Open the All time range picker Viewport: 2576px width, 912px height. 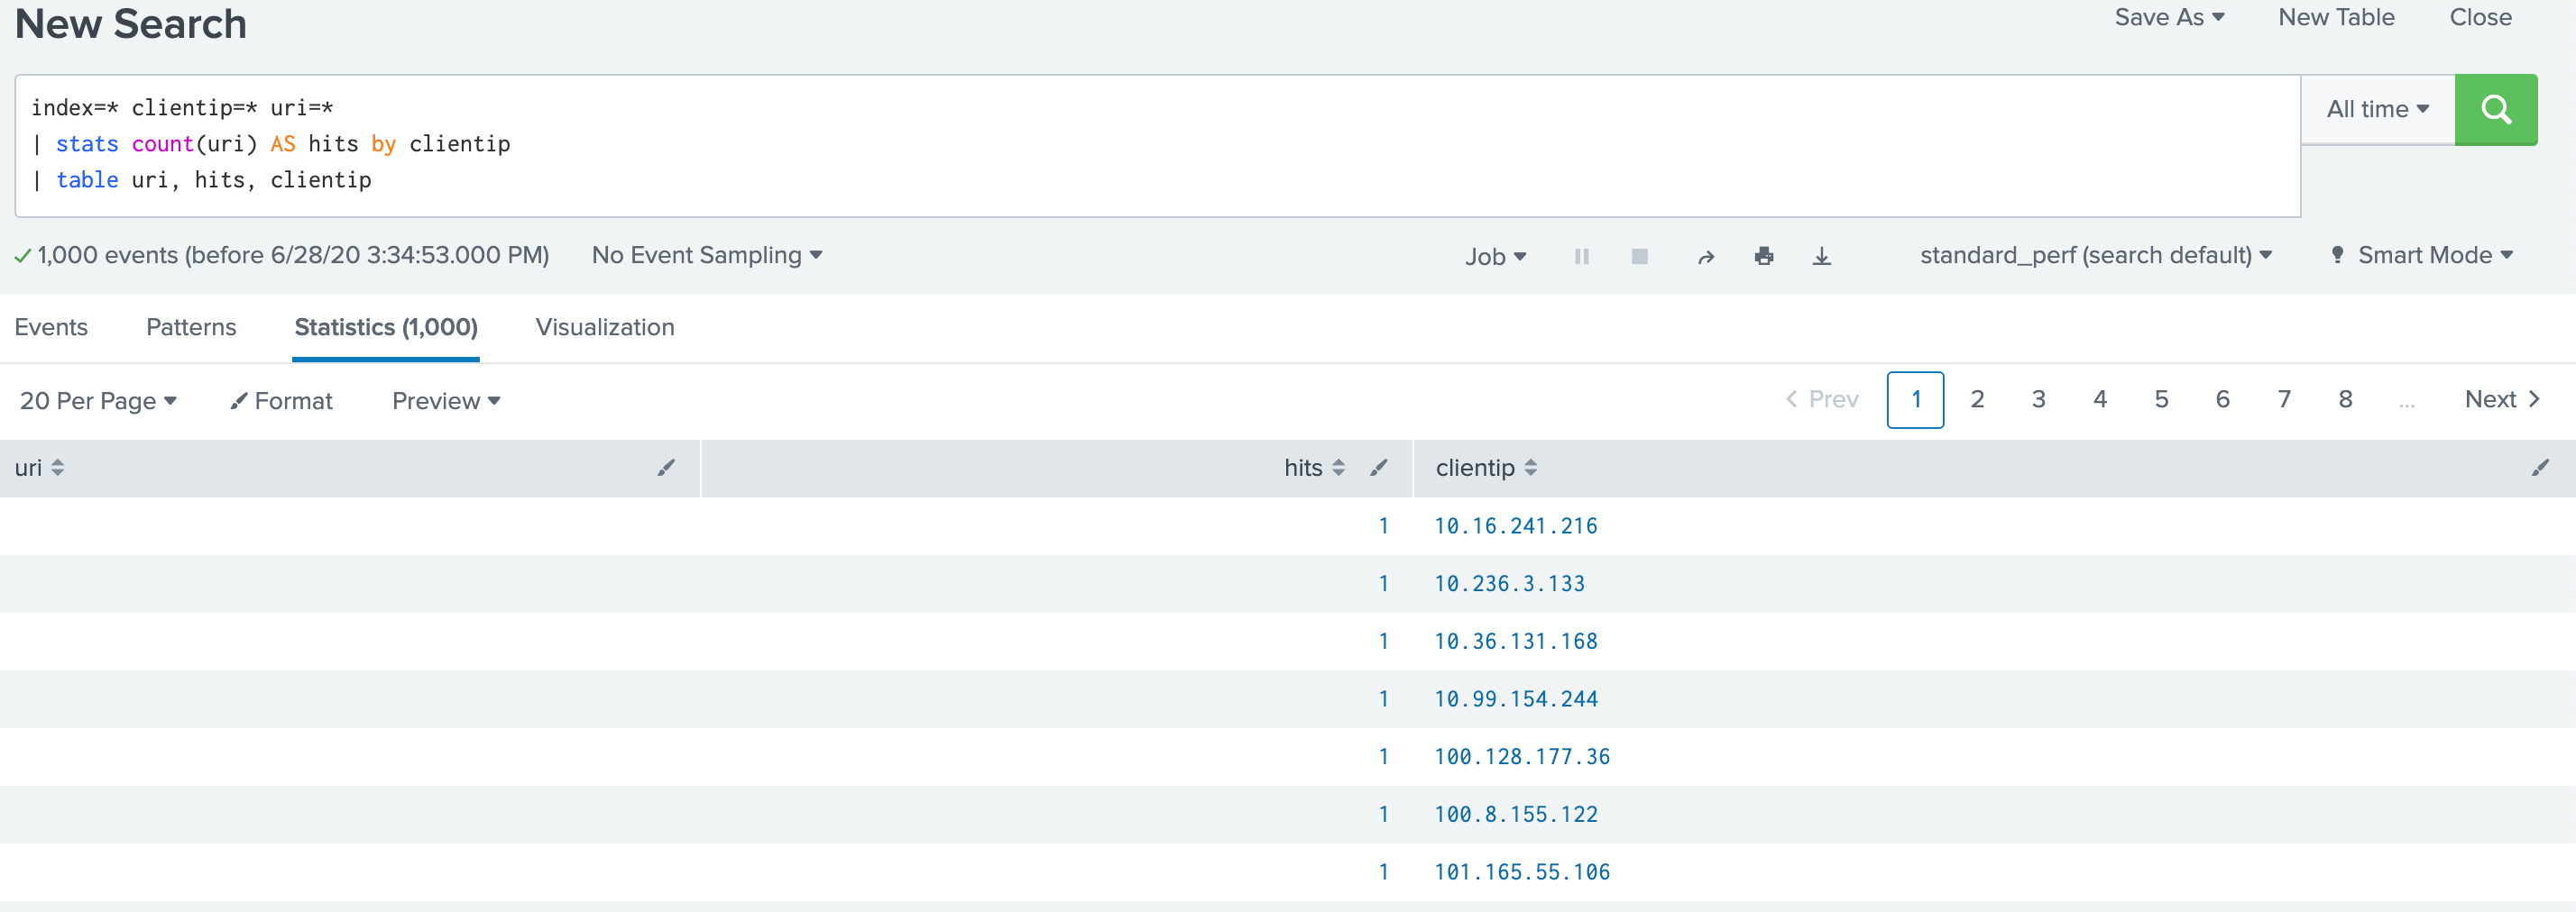2377,109
